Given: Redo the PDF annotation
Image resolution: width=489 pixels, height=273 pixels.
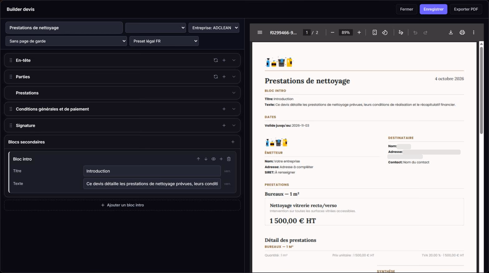Looking at the screenshot, I should [425, 32].
